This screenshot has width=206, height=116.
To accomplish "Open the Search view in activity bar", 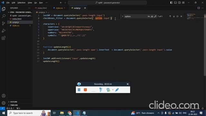I will coord(4,16).
